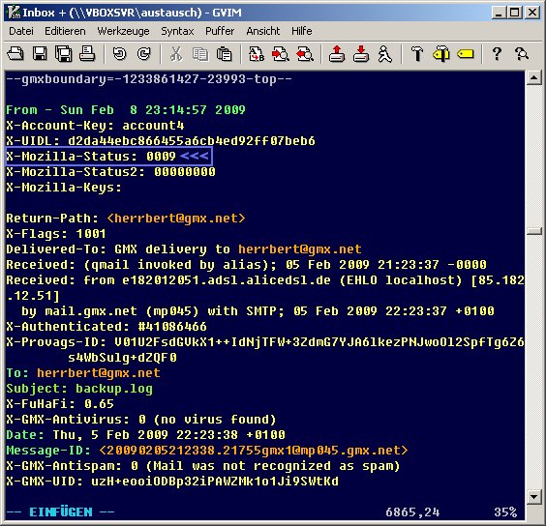Open the Syntax menu
The image size is (546, 526).
click(177, 31)
